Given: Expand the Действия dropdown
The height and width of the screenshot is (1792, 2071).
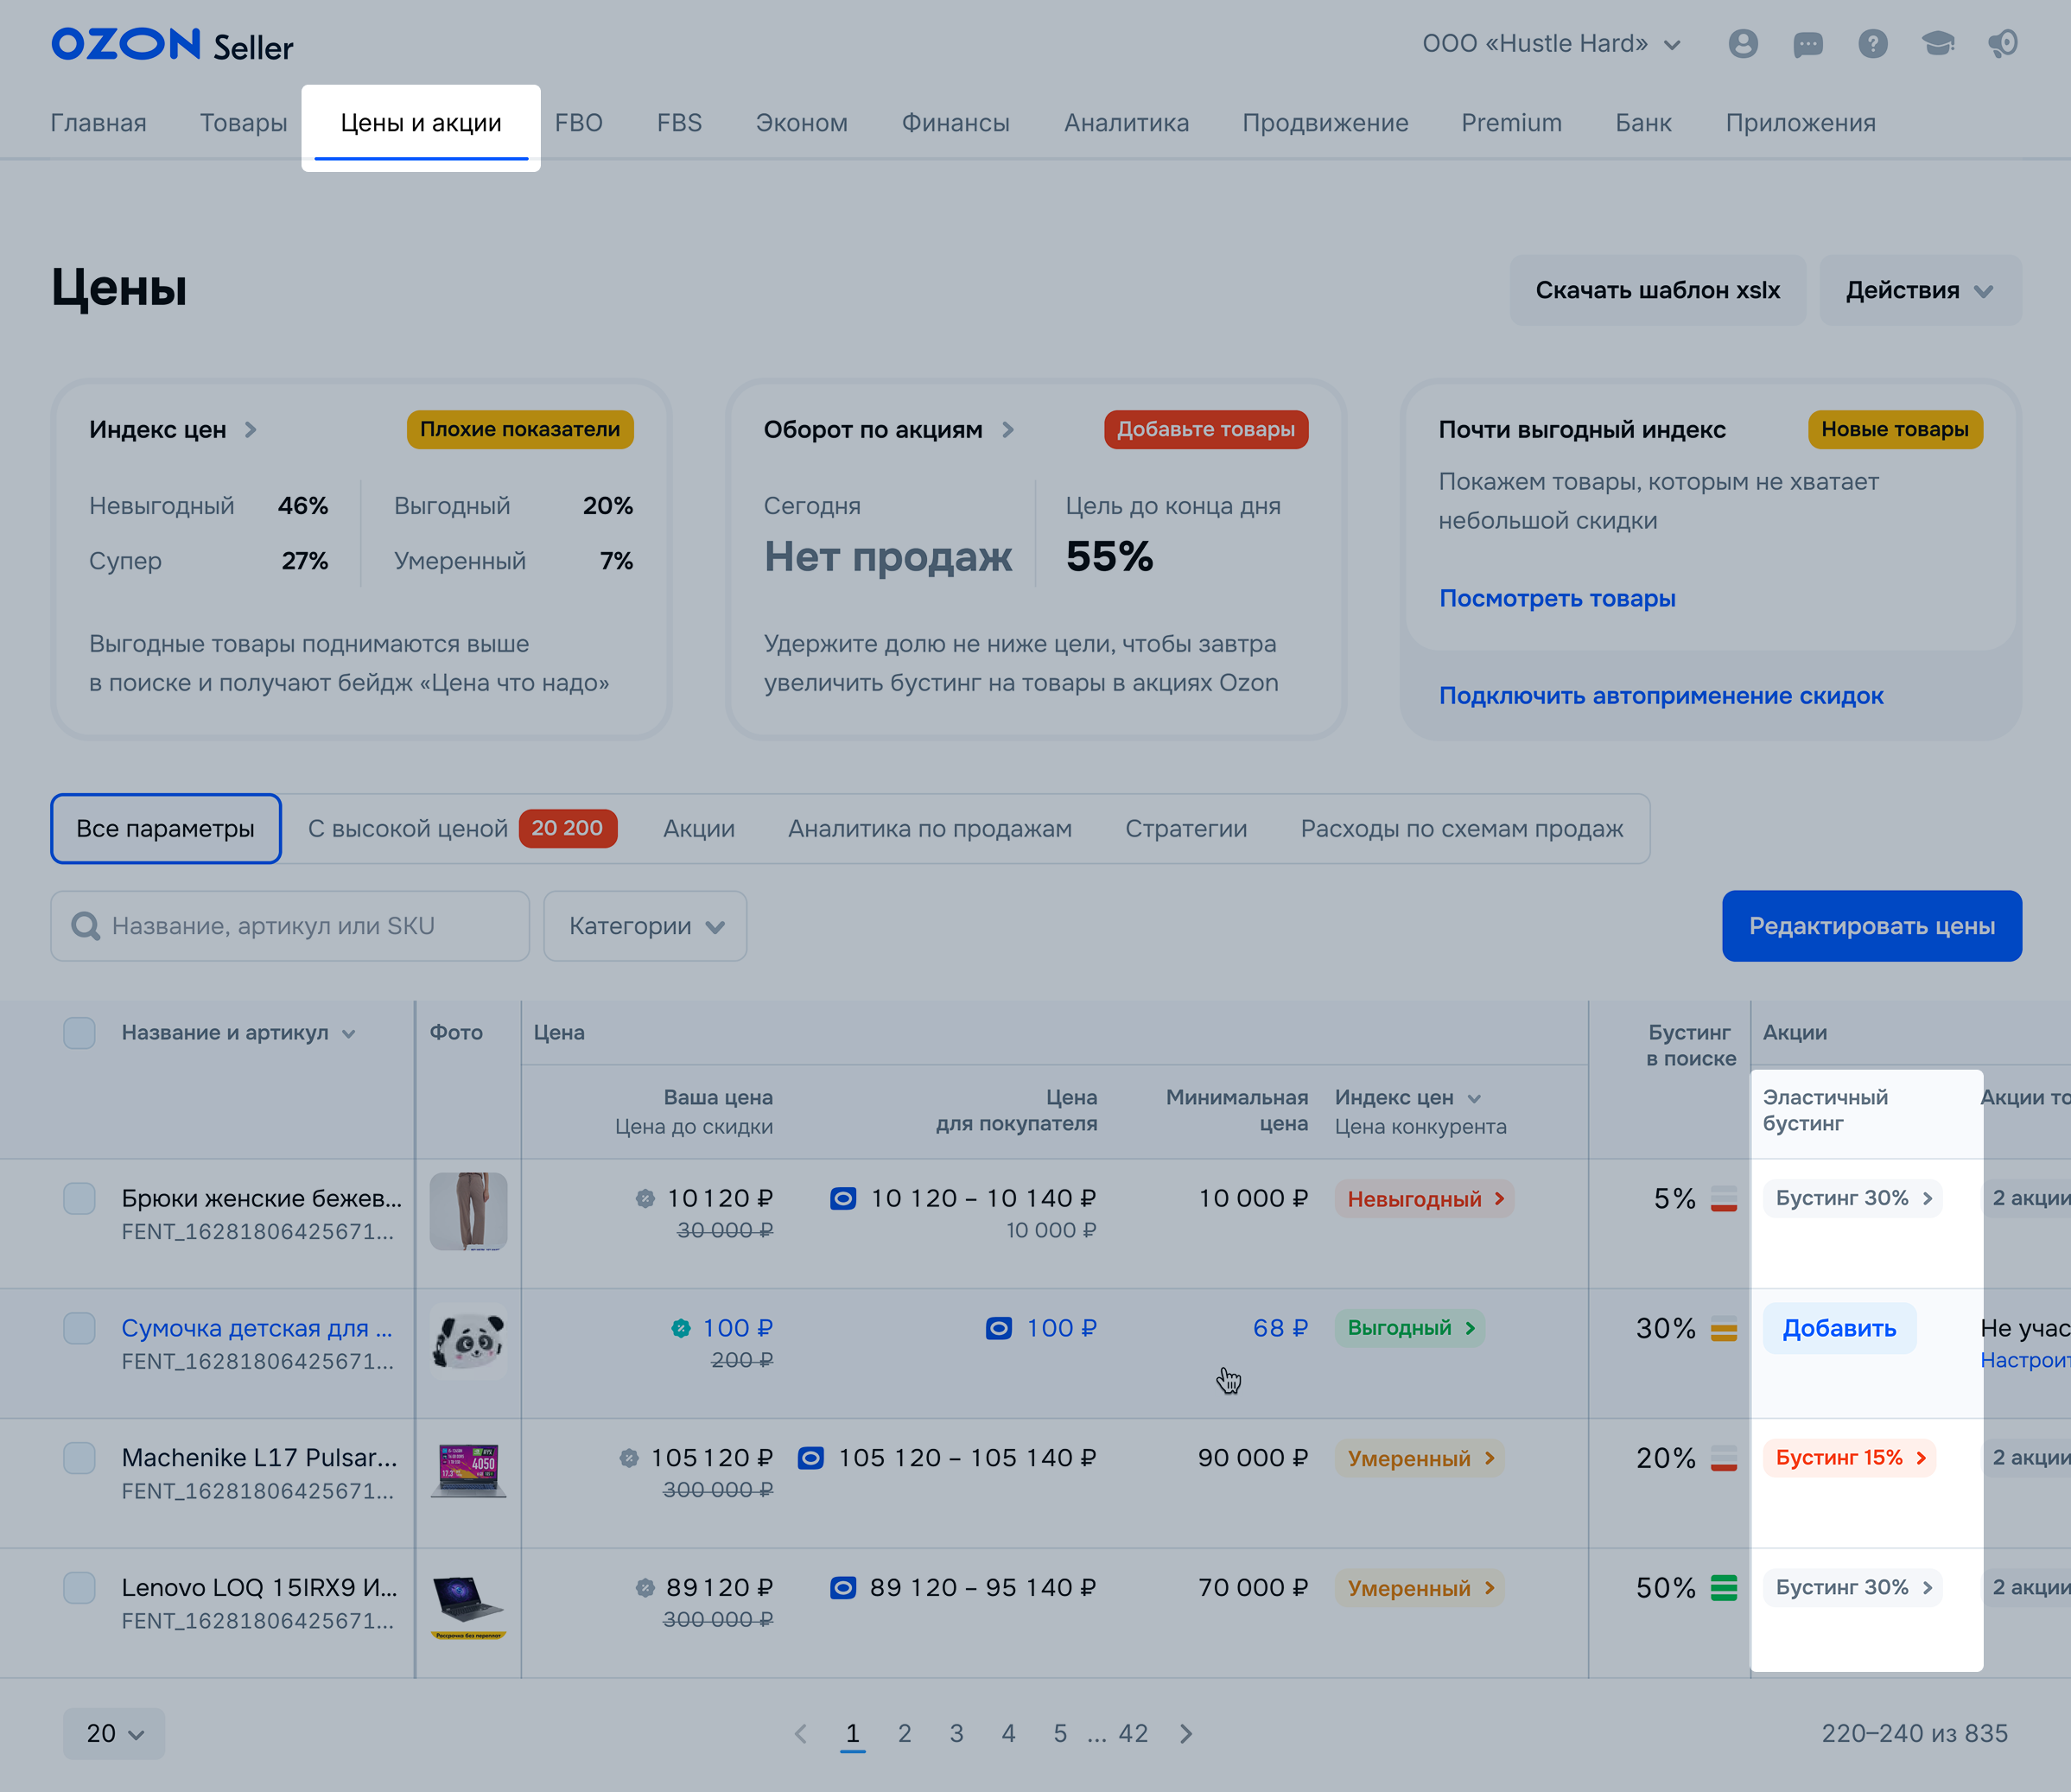Looking at the screenshot, I should [x=1919, y=291].
